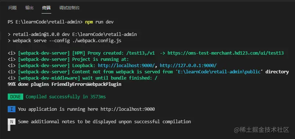Image resolution: width=295 pixels, height=139 pixels.
Task: Open the 调试控制台 tab
Action: (x=70, y=8)
